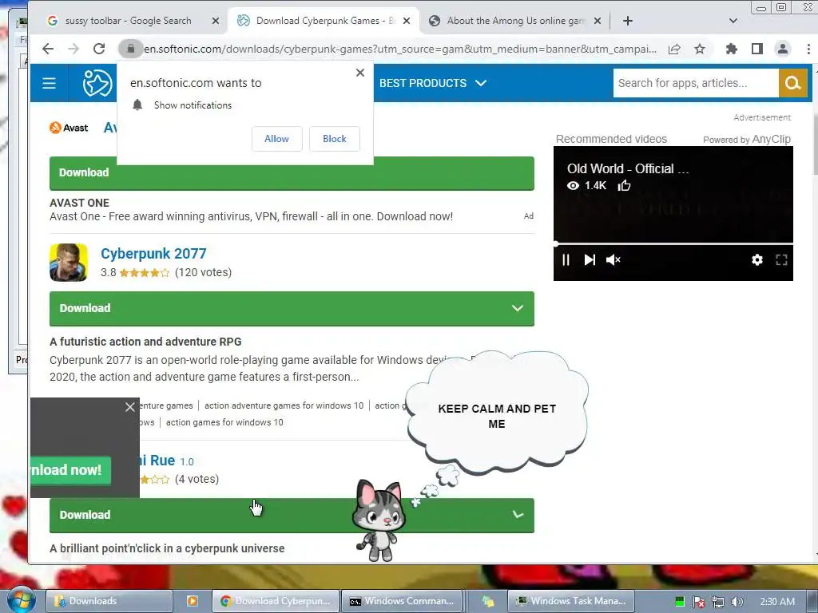Pause the Old World video
Screen dimensions: 818x613
pyautogui.click(x=566, y=259)
